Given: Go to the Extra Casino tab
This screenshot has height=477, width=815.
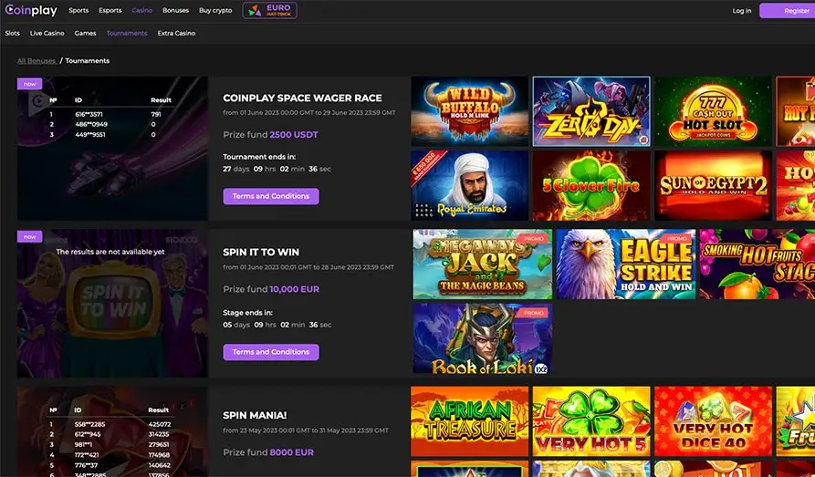Looking at the screenshot, I should [176, 33].
